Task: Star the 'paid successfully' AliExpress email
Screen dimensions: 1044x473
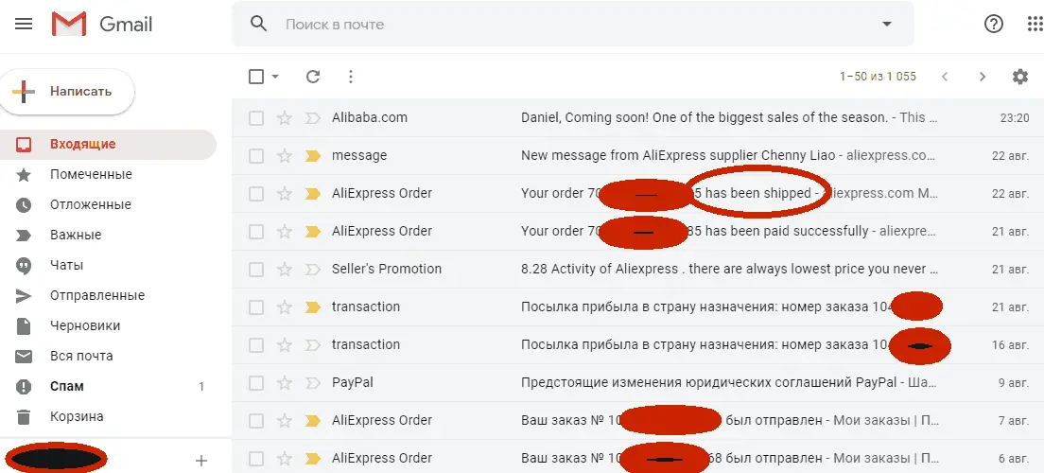Action: [285, 232]
